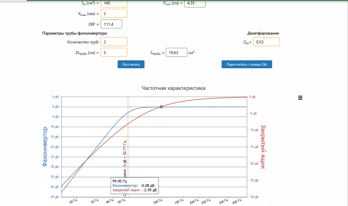The height and width of the screenshot is (206, 348).
Task: Click the tooltip Фазоинвертор -0.08 дБ row
Action: coord(133,185)
